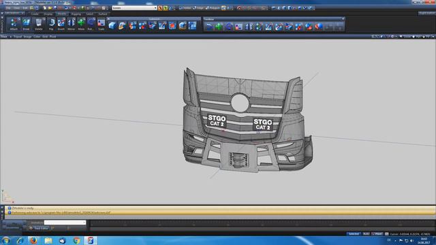Open the Tripod viewport menu
Image resolution: width=436 pixels, height=245 pixels.
click(18, 37)
